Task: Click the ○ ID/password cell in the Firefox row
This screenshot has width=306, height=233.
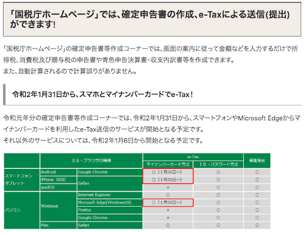Action: click(x=218, y=210)
